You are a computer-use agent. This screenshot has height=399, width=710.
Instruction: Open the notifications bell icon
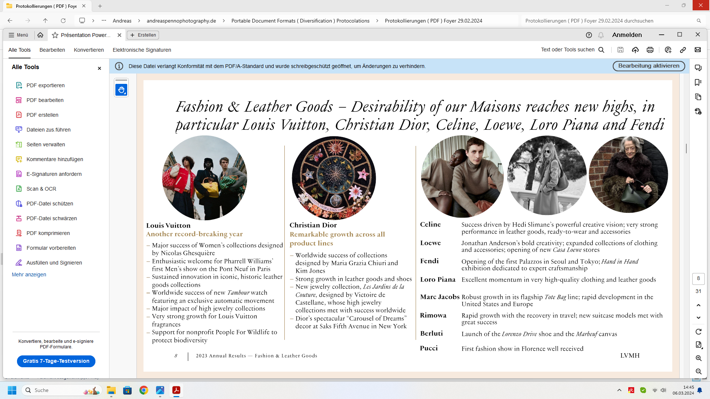coord(601,35)
